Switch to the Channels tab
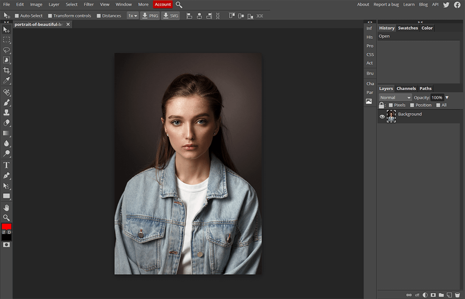The height and width of the screenshot is (299, 465). [x=406, y=88]
